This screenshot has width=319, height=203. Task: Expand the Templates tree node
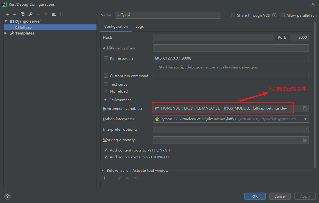click(6, 33)
